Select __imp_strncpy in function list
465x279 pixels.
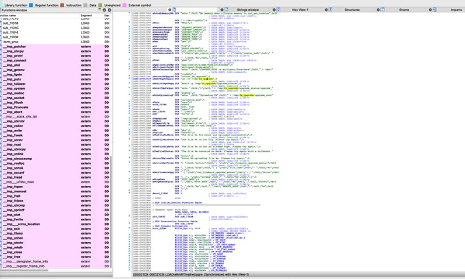point(55,150)
